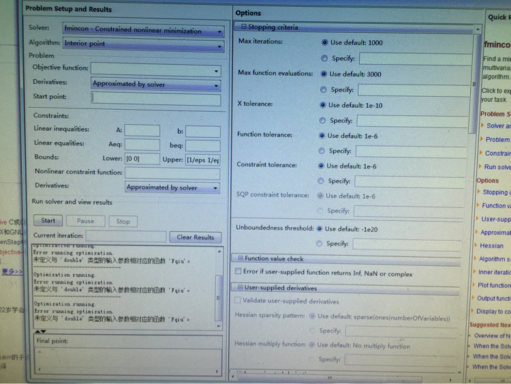Select Specify for Function tolerance
The width and height of the screenshot is (511, 384).
[322, 151]
